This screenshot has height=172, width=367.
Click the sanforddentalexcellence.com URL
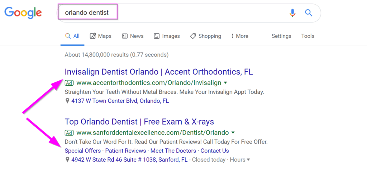click(x=152, y=133)
